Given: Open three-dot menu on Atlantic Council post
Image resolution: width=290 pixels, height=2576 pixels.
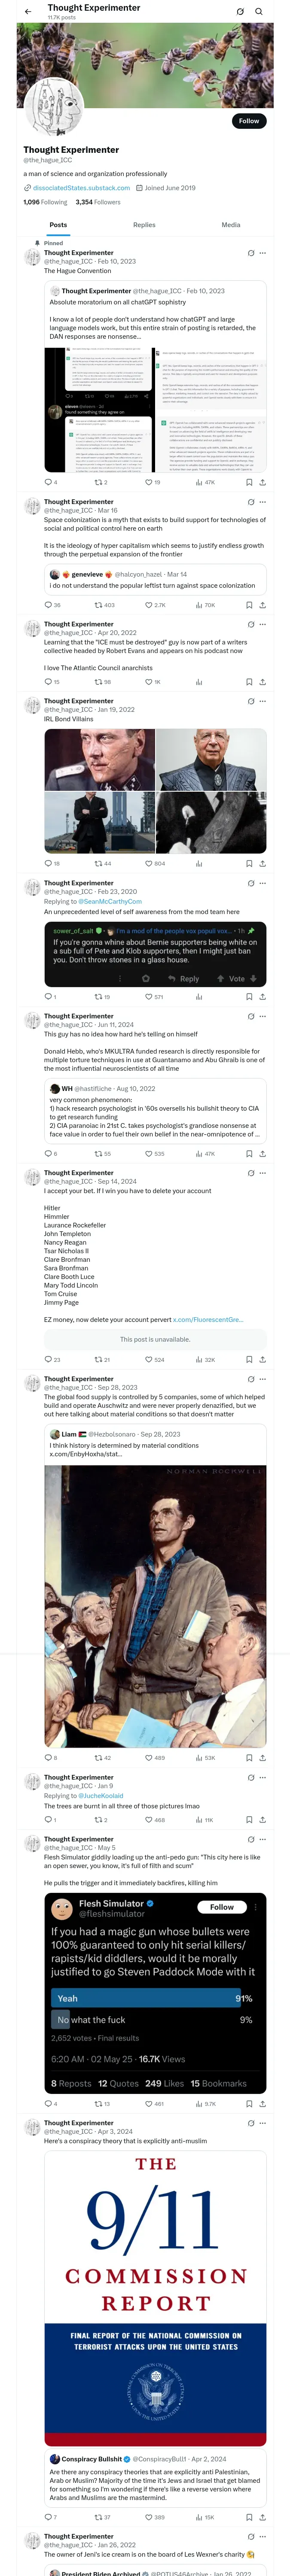Looking at the screenshot, I should coord(263,624).
